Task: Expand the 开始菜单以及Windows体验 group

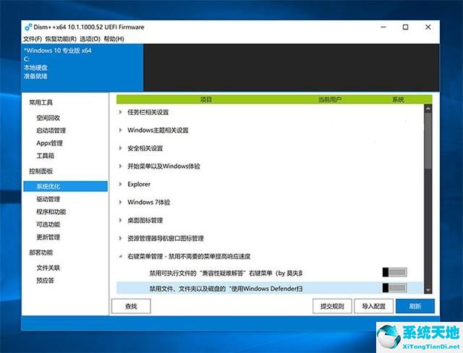Action: [120, 166]
